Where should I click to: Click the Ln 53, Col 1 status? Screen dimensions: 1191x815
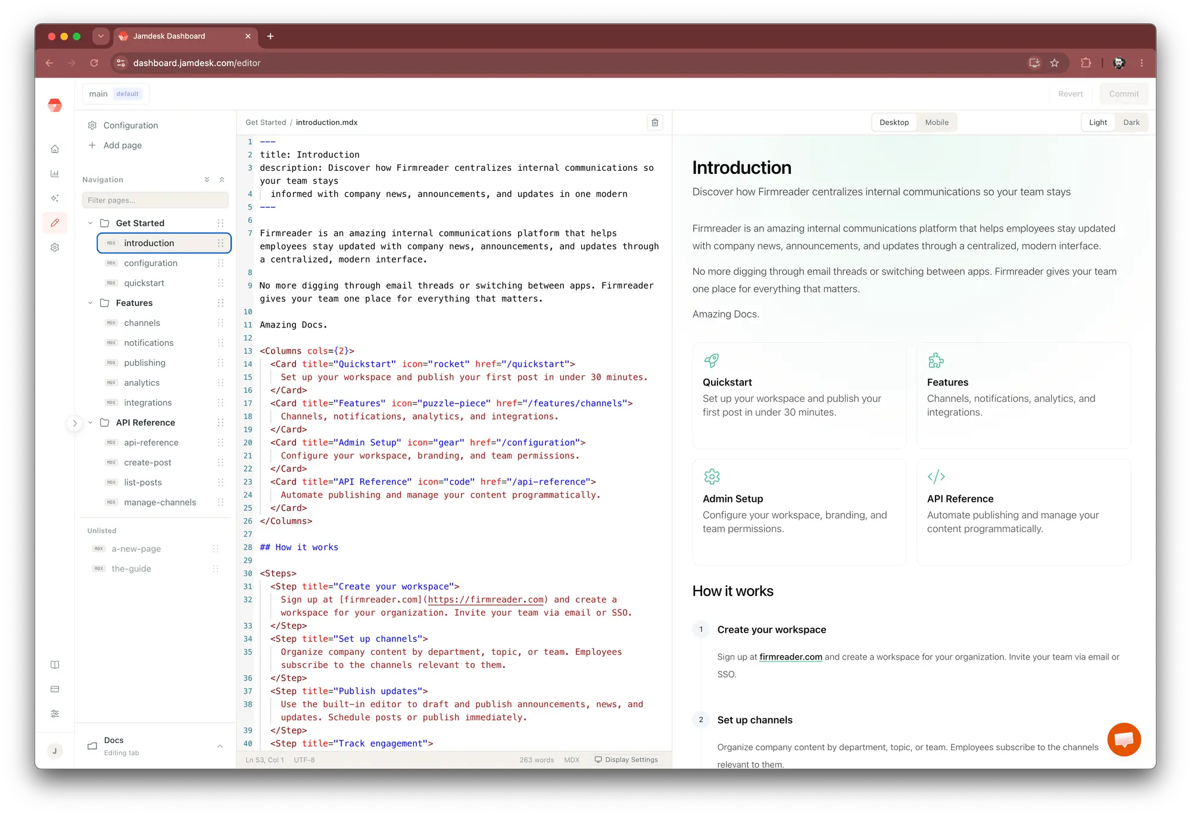click(x=264, y=760)
